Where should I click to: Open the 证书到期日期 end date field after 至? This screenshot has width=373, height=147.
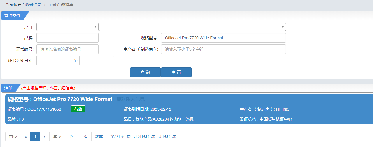97,61
